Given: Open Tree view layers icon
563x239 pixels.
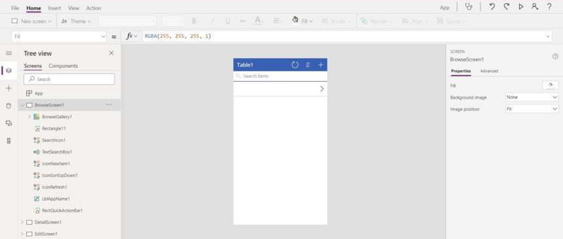Looking at the screenshot, I should pos(9,71).
